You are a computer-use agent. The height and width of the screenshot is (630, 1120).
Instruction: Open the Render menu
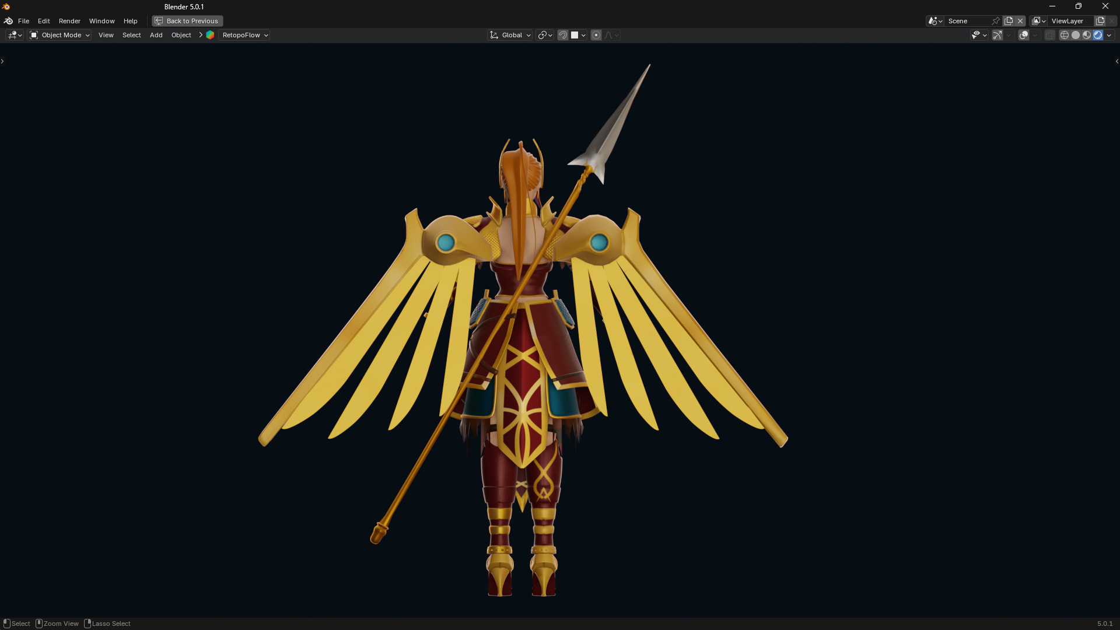(x=69, y=21)
